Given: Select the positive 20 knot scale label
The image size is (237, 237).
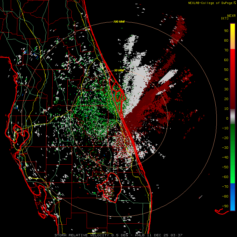Looking at the screenshot, I should [x=226, y=99].
